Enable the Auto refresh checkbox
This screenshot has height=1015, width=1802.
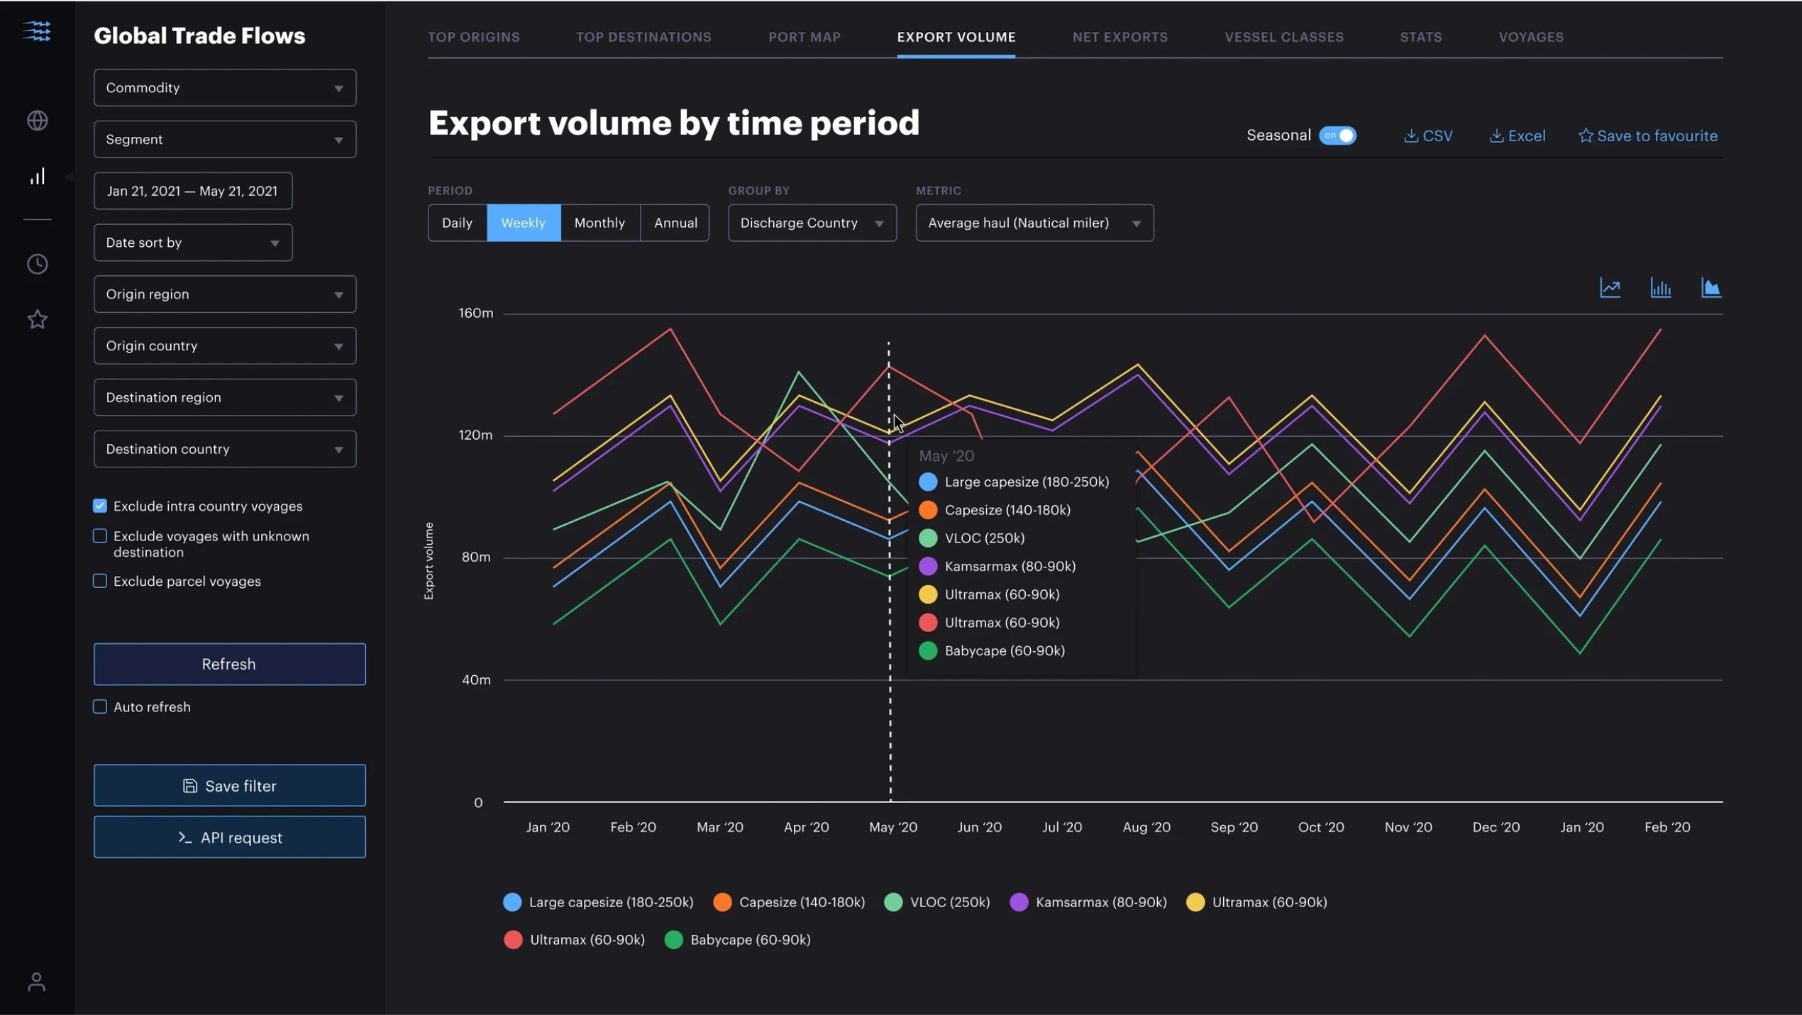pyautogui.click(x=100, y=706)
